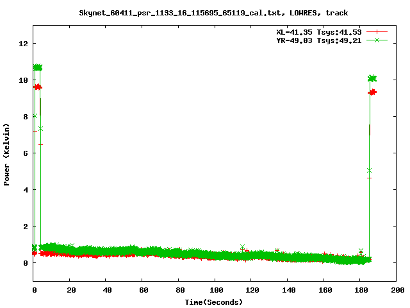Click x-axis tick label 80

click(180, 290)
